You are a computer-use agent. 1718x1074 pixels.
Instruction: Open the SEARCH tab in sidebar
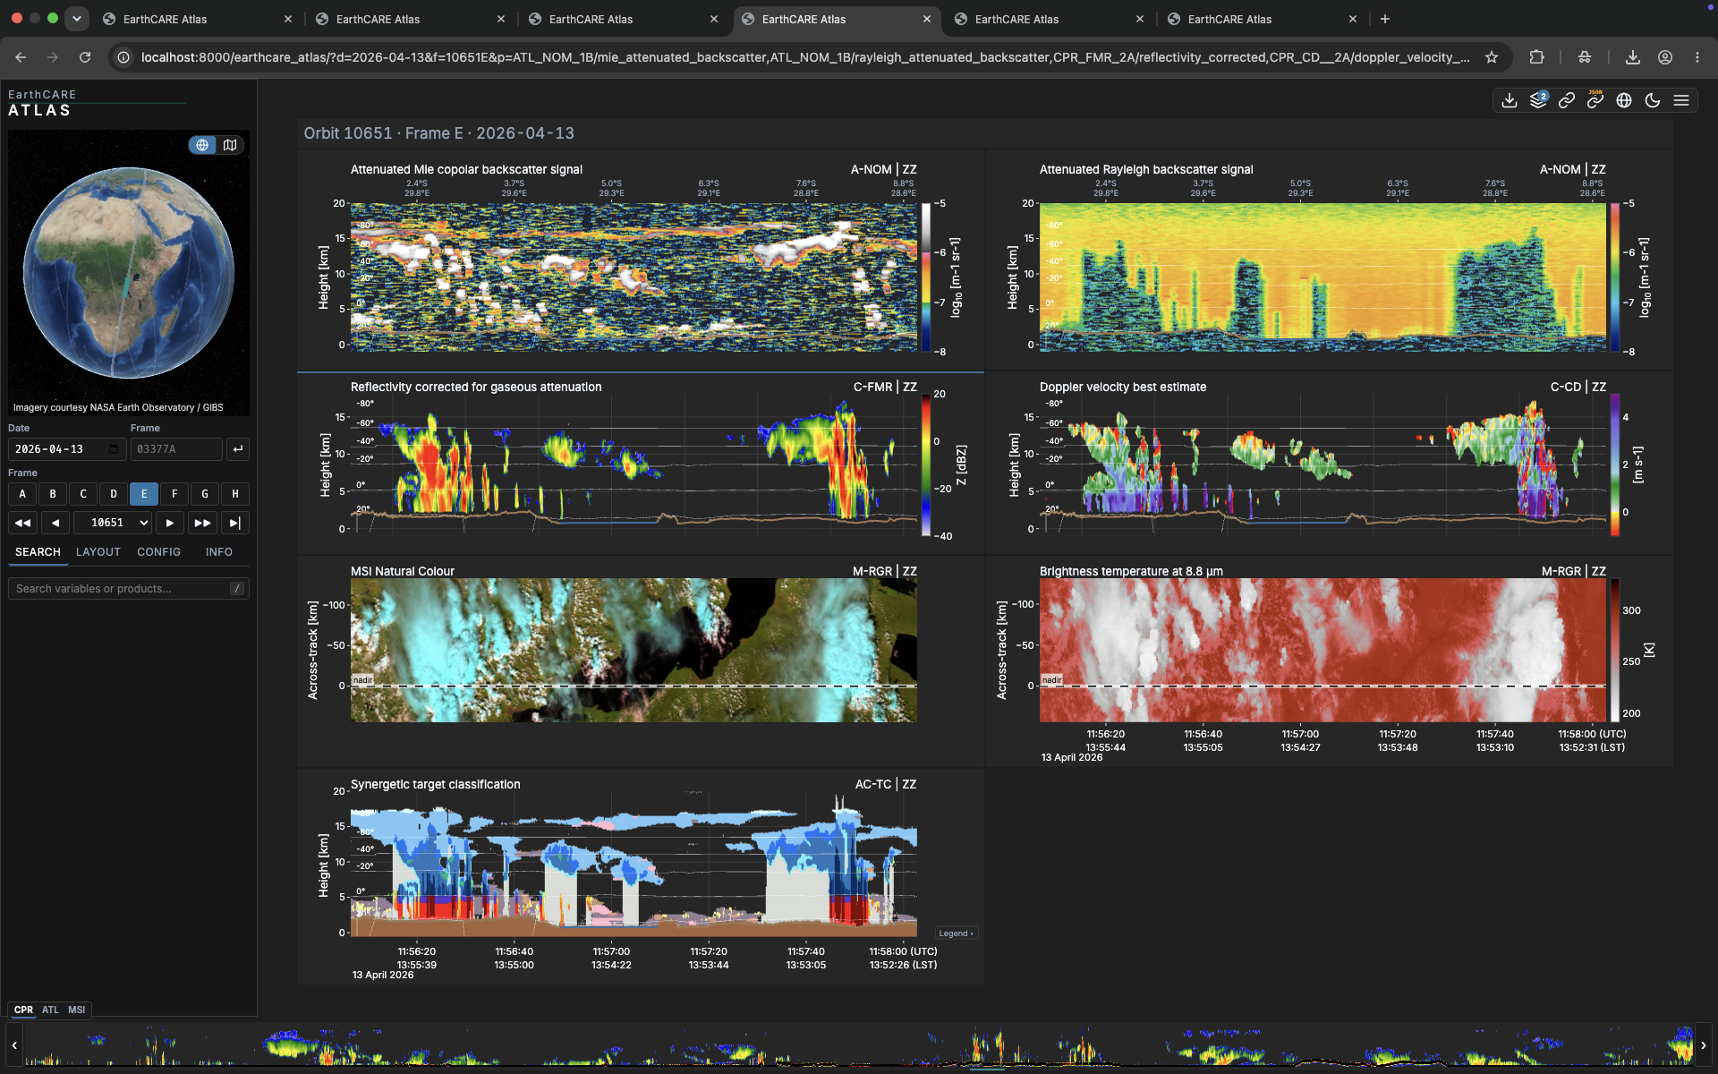click(38, 552)
